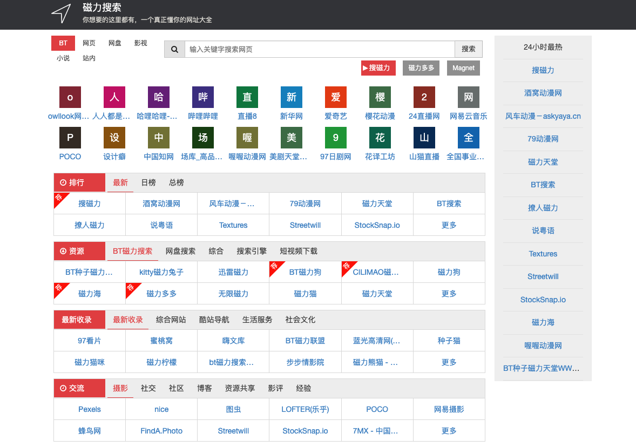Screen dimensions: 636x447
Task: Select the 网盘 search category
Action: [115, 43]
